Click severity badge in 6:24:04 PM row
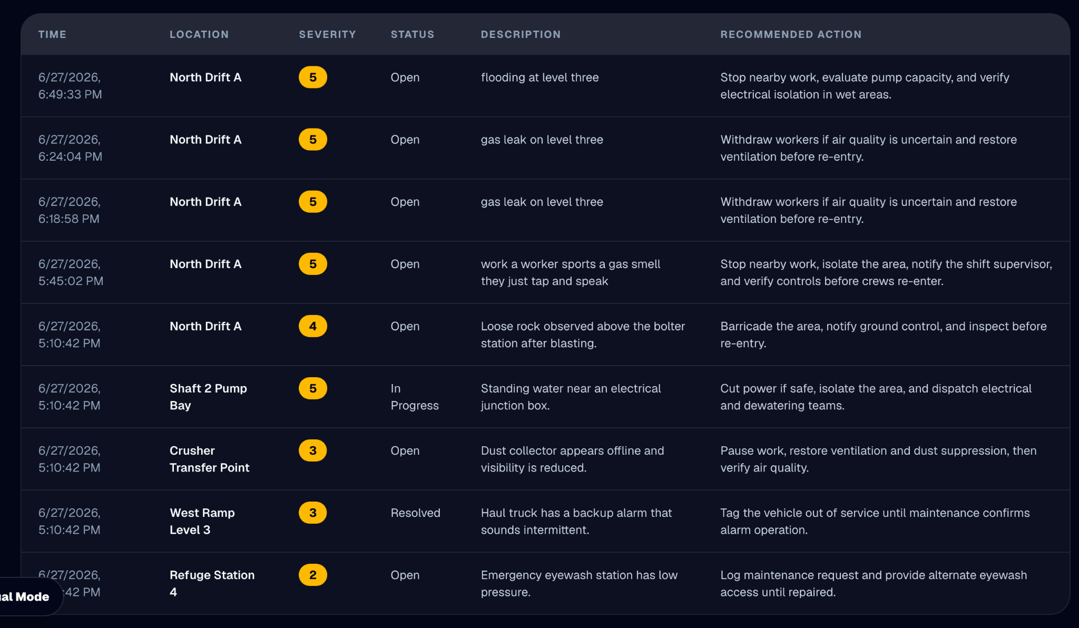 coord(313,140)
